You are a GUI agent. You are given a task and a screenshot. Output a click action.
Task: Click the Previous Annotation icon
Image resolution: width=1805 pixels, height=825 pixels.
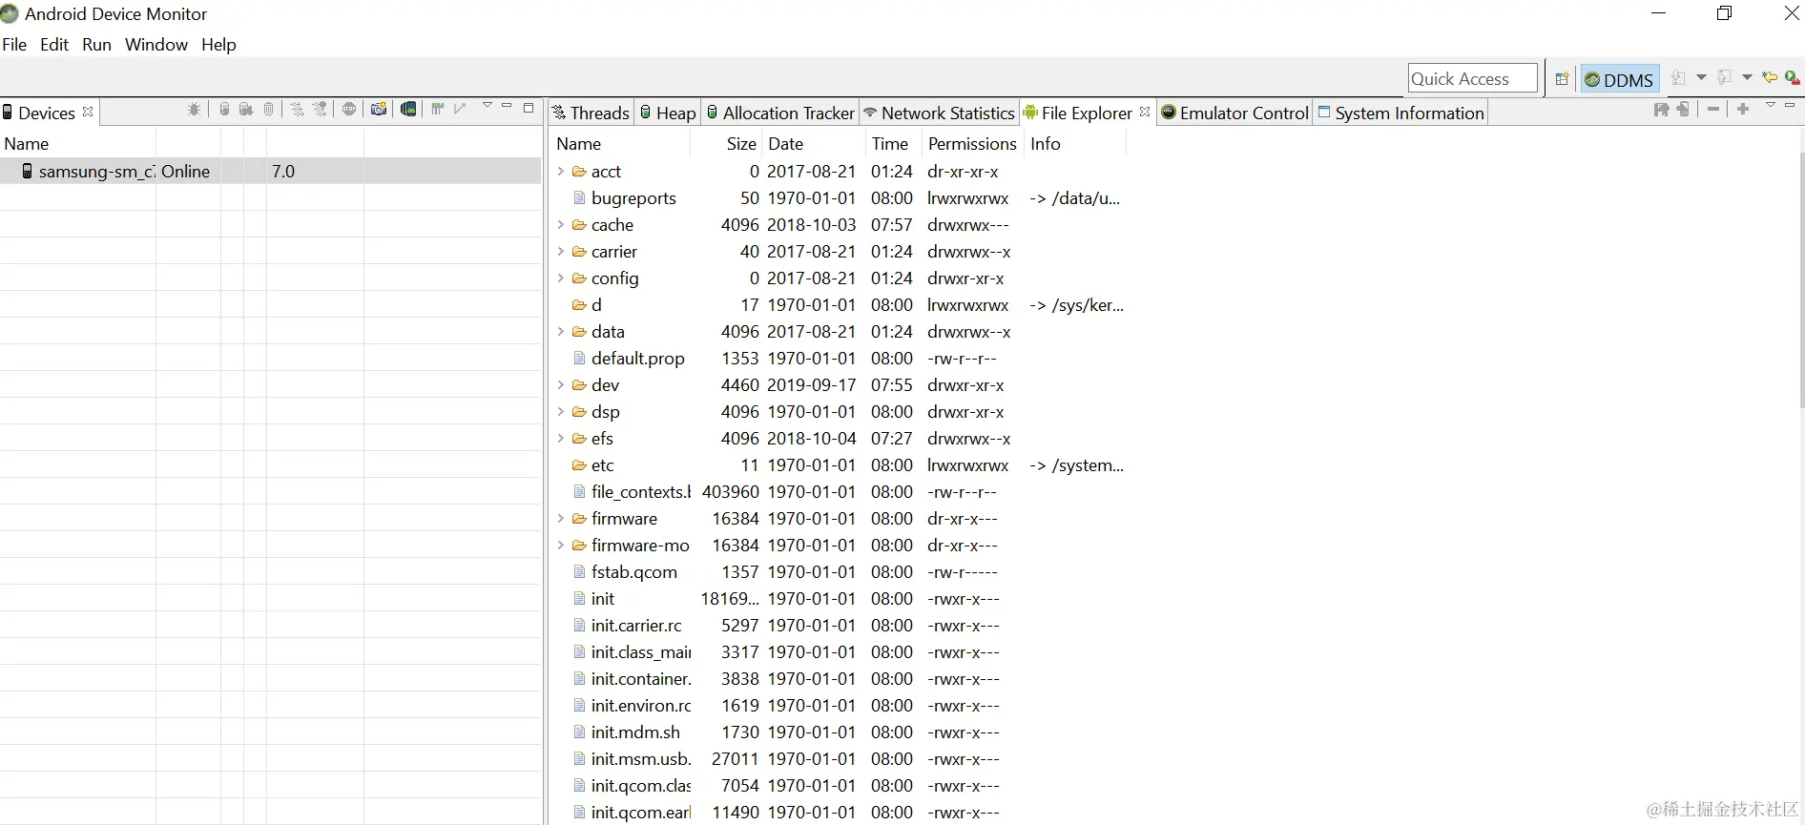(x=1724, y=78)
